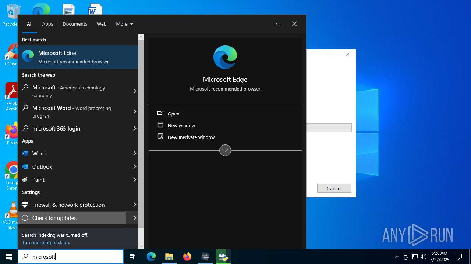
Task: Open the search options ellipsis menu
Action: point(279,24)
